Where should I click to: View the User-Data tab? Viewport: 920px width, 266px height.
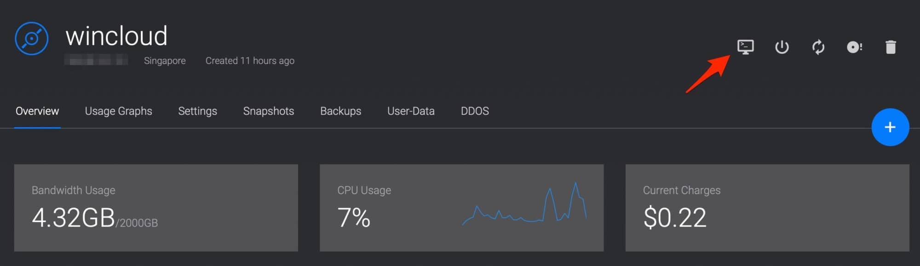coord(411,111)
